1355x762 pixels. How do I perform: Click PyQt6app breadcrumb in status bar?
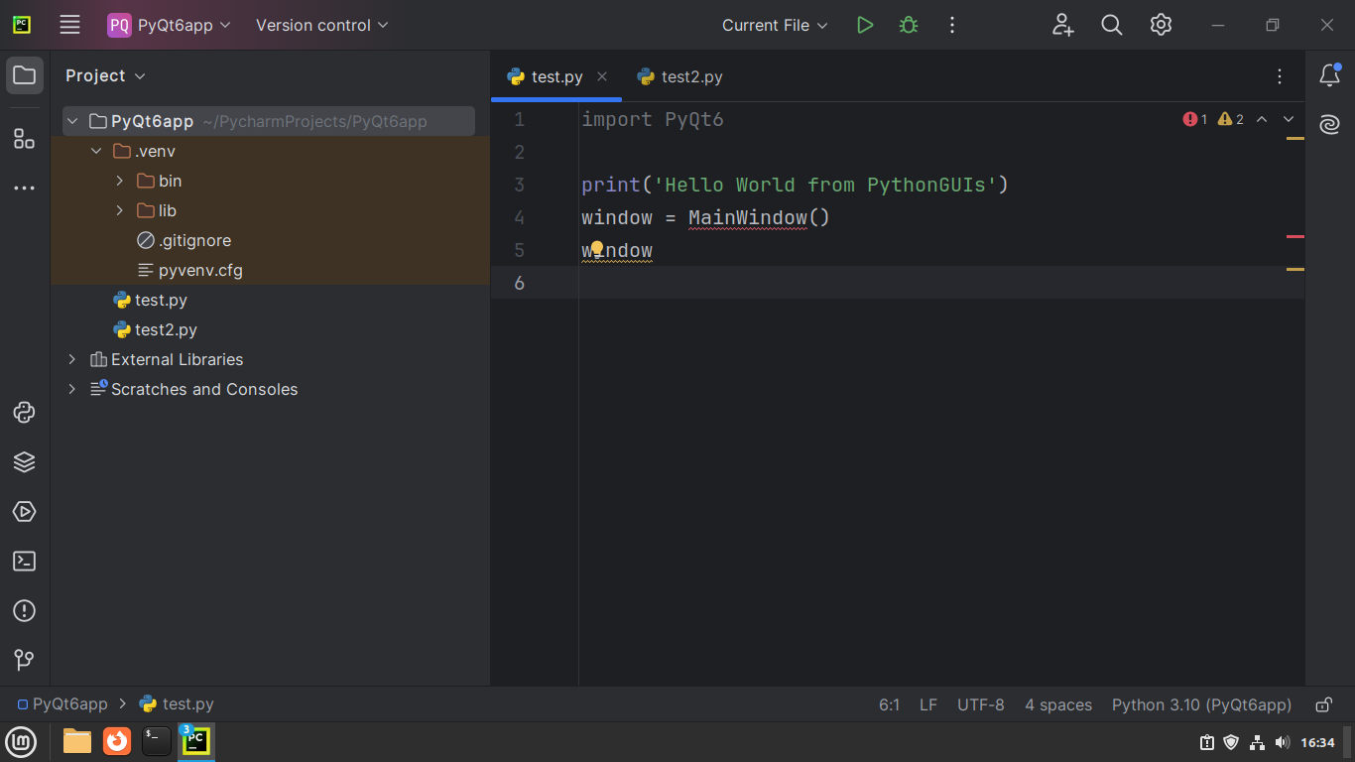[x=62, y=704]
